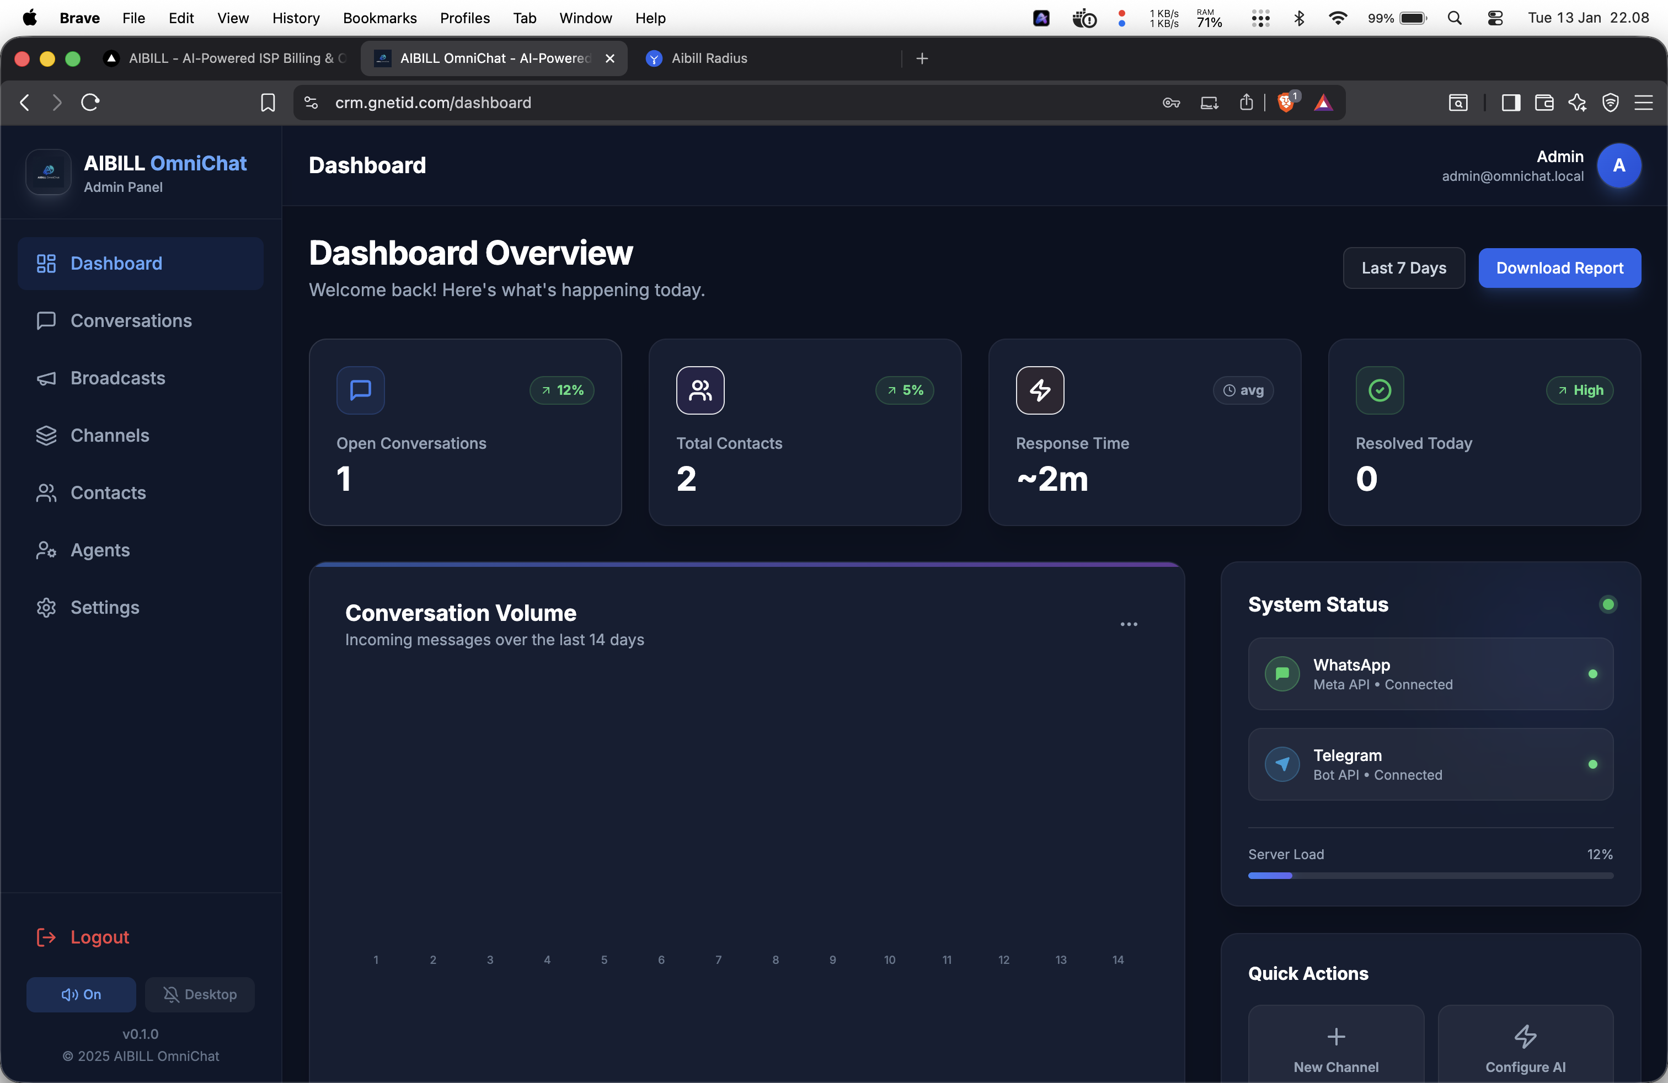Click the Telegram paper plane icon
This screenshot has width=1668, height=1083.
[1282, 764]
